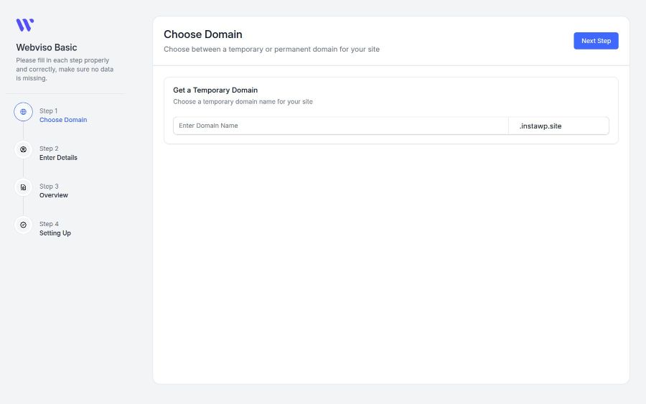646x404 pixels.
Task: Click the Get a Temporary Domain heading
Action: pyautogui.click(x=215, y=90)
